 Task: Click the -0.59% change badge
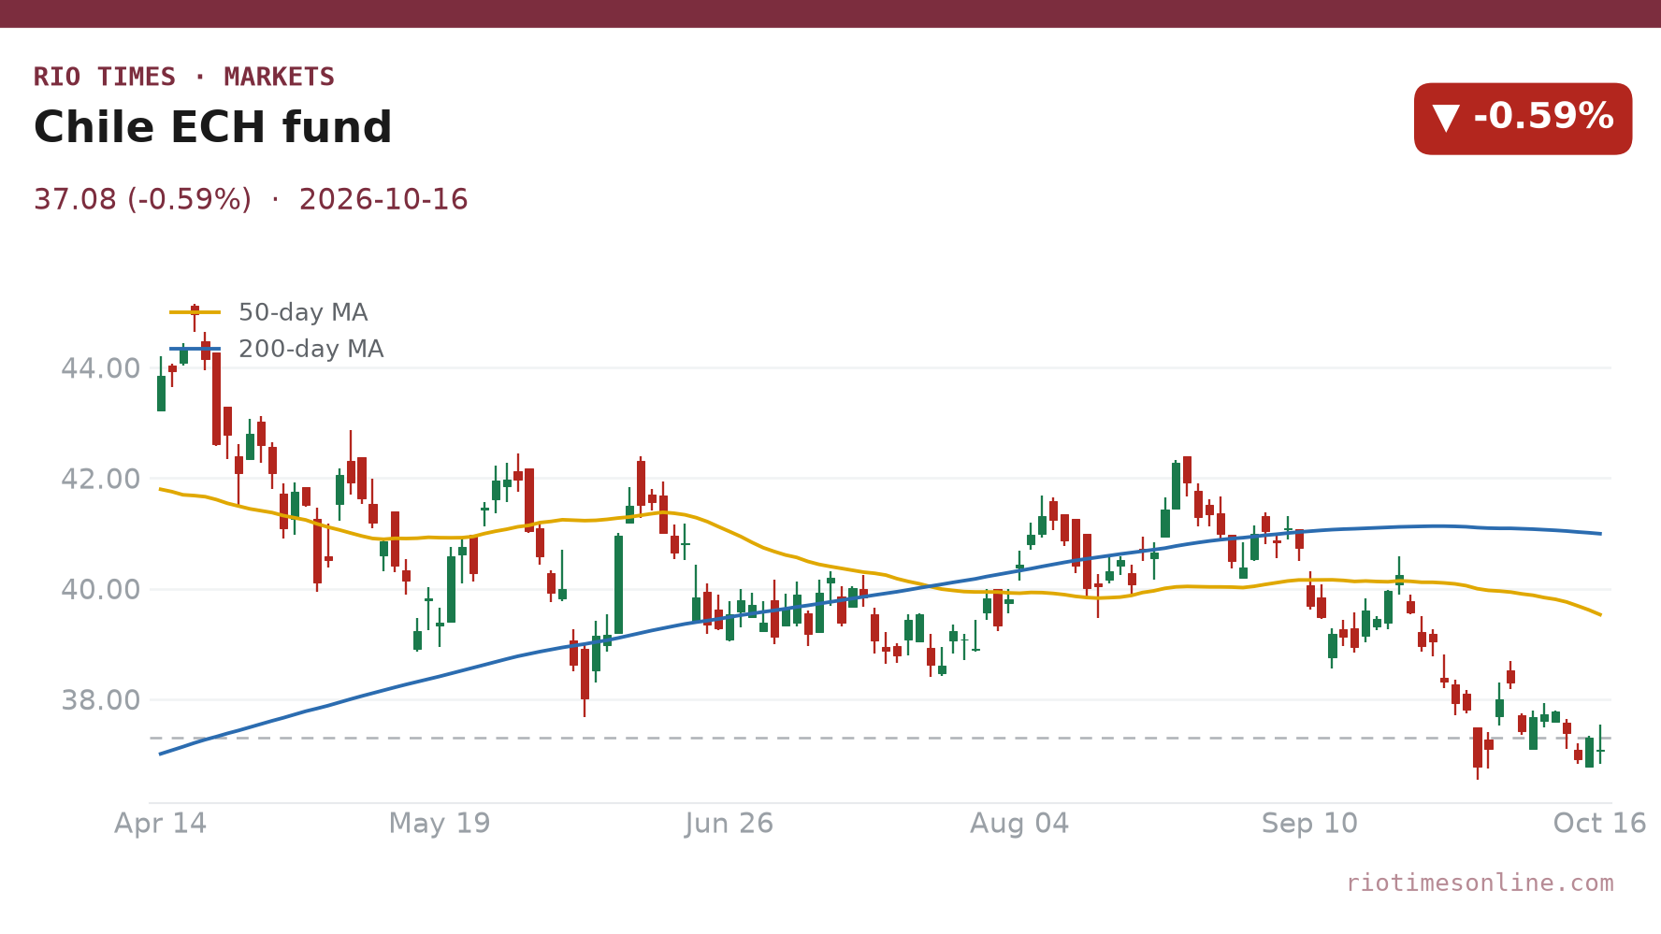[x=1523, y=119]
